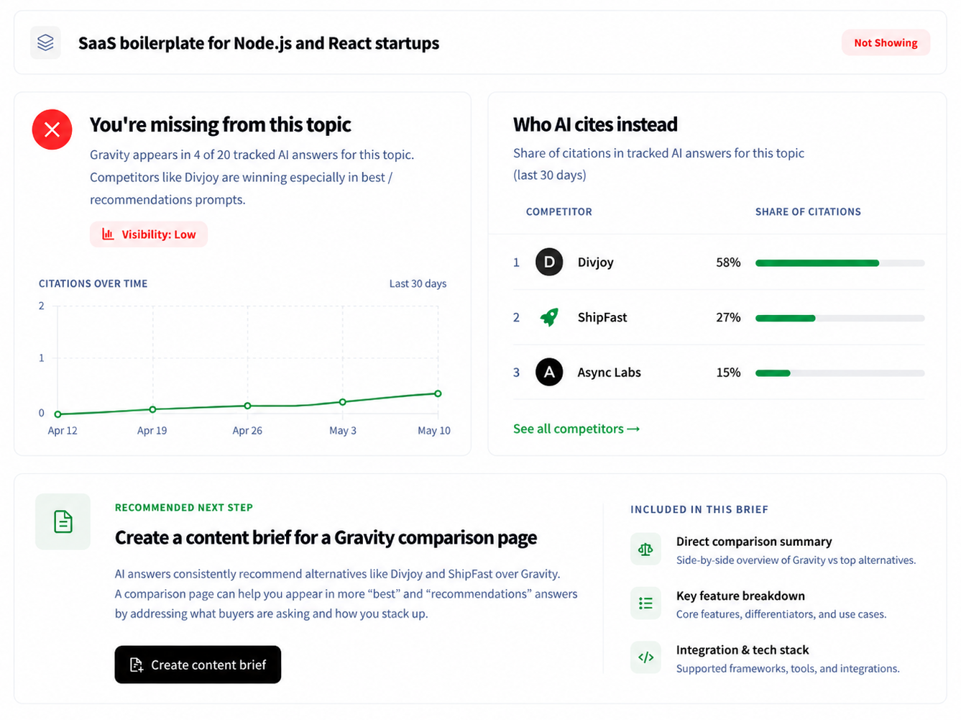Click the COMPETITOR column header
Viewport: 961px width, 720px height.
(x=559, y=211)
